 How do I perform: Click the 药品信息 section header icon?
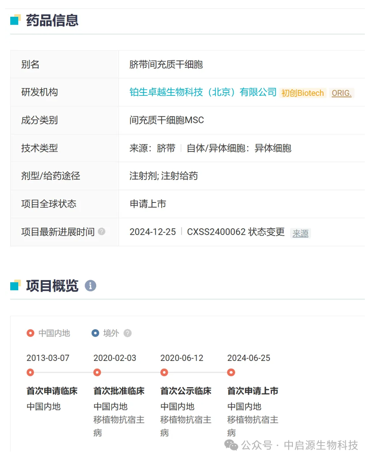(15, 20)
